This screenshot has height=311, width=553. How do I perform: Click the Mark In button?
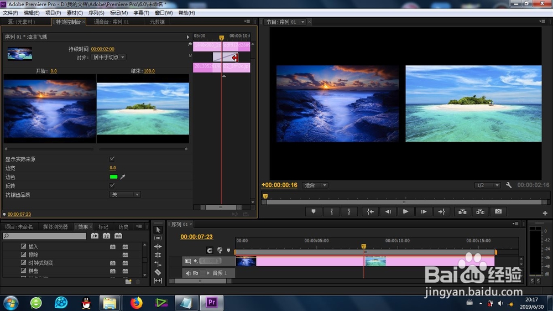click(331, 211)
